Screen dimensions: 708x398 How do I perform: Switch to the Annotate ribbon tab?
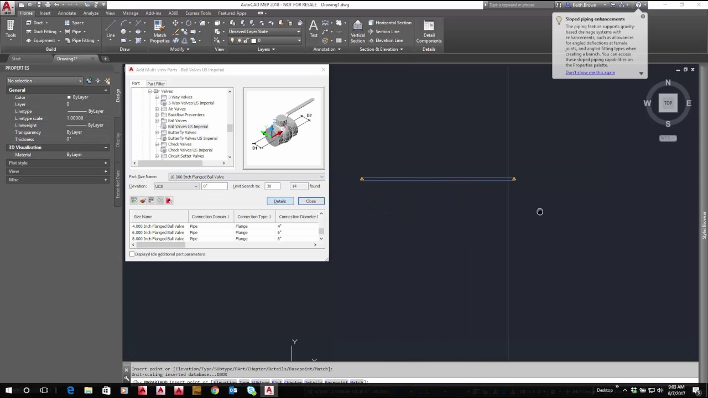tap(67, 13)
